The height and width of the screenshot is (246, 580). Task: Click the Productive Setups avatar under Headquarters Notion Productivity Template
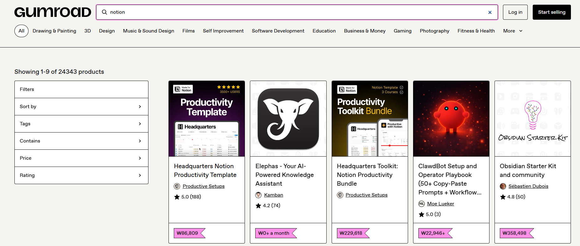pos(177,186)
